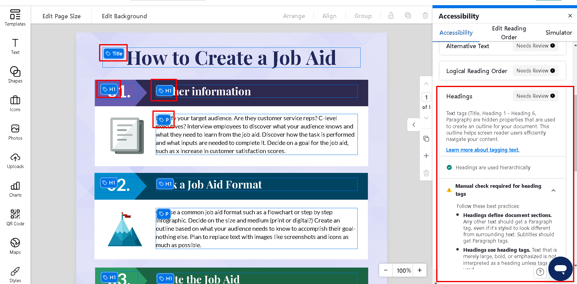Open the Maps panel
This screenshot has height=284, width=577.
point(15,245)
